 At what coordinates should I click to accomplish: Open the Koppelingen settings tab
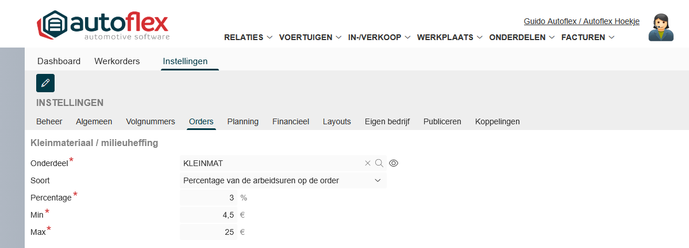498,121
